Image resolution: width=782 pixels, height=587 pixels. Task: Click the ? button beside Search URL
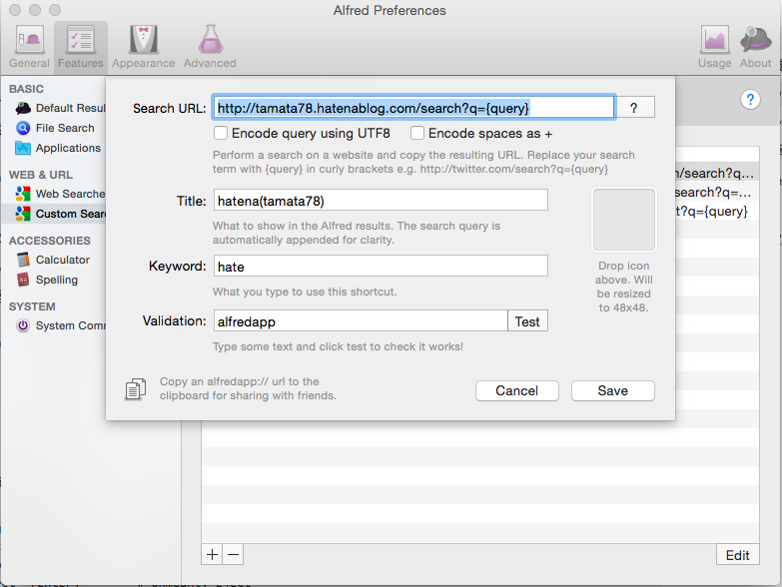click(x=634, y=108)
